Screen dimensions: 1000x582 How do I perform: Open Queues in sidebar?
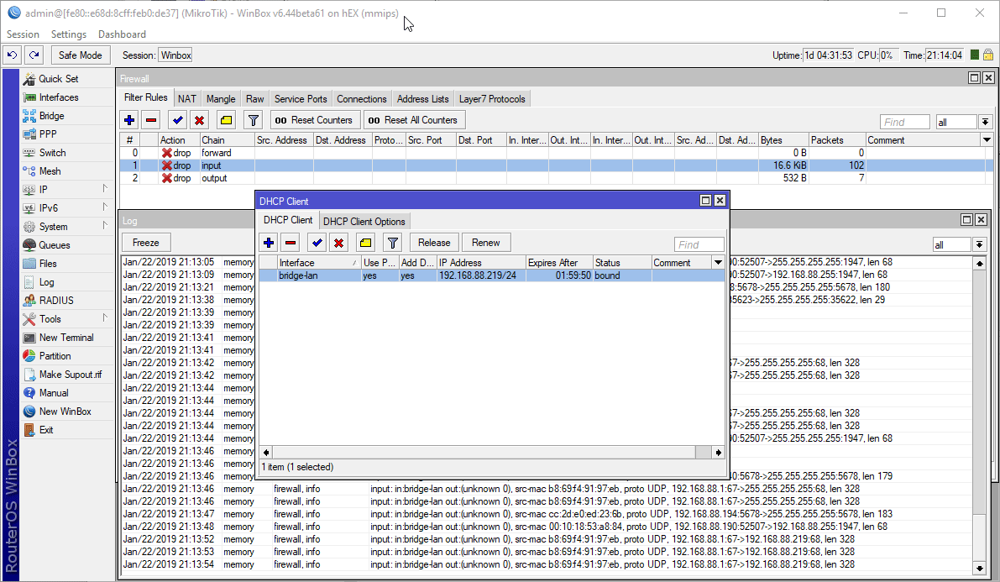pos(55,246)
